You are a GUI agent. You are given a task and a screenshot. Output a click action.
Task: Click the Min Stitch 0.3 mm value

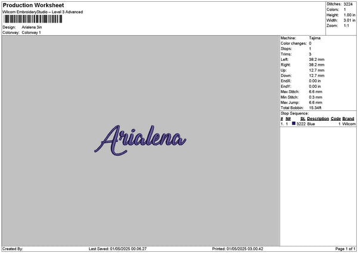(x=316, y=97)
